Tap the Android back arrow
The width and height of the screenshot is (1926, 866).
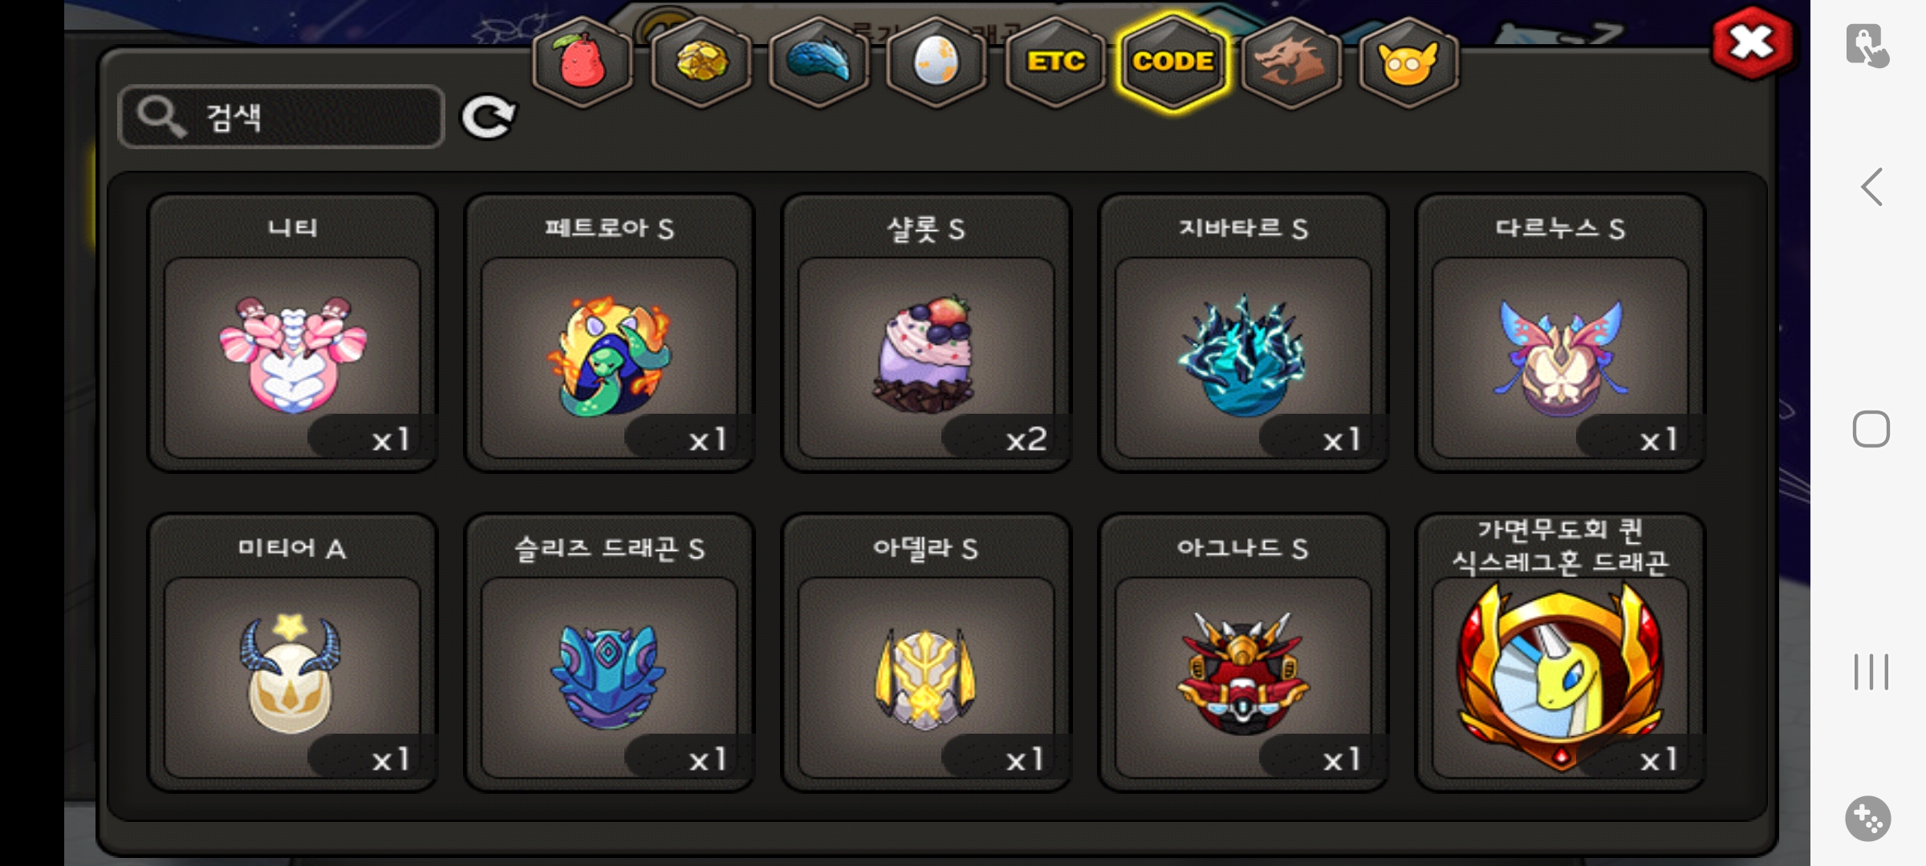coord(1871,187)
